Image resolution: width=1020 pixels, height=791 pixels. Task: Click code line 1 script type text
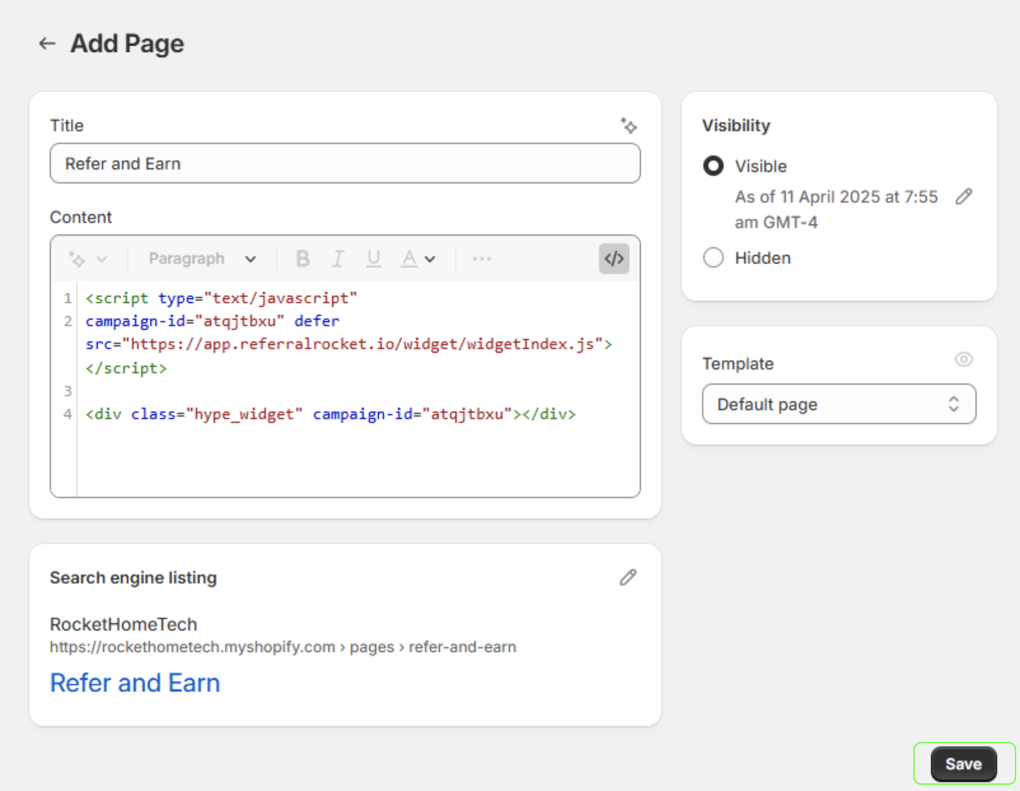(221, 298)
